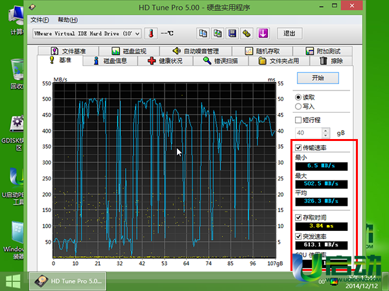Switch to the 文件夹占用 tab
Screen dimensions: 389x291
(279, 61)
